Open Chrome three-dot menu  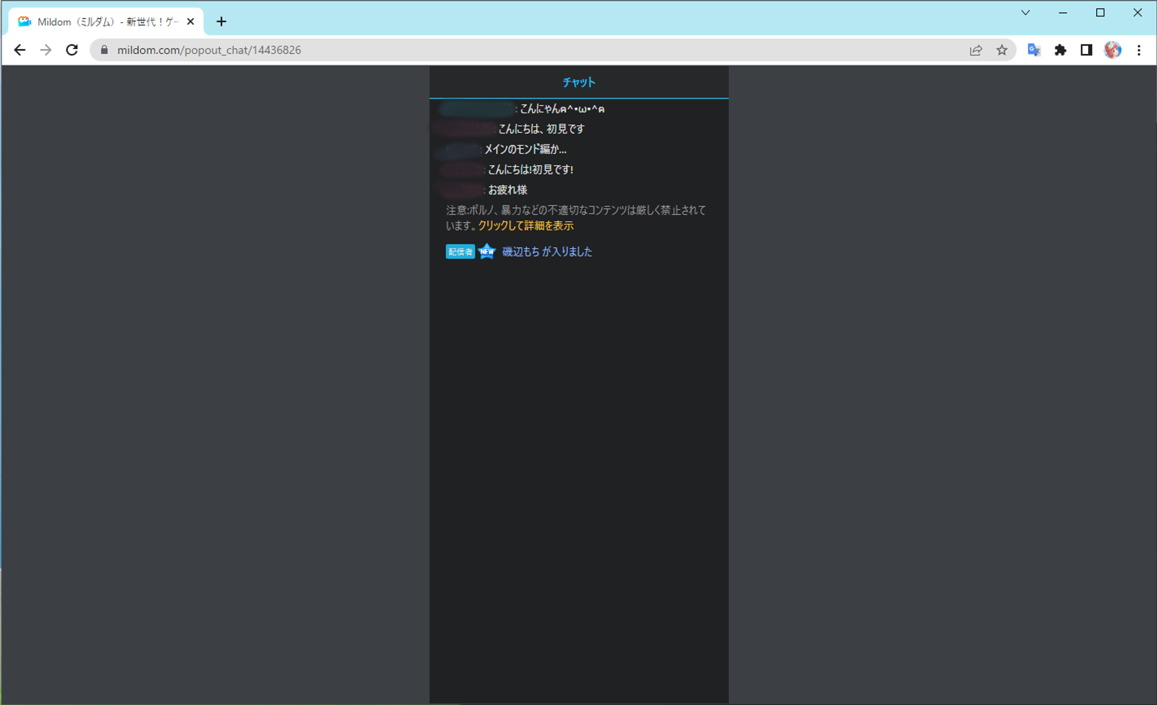click(1139, 50)
